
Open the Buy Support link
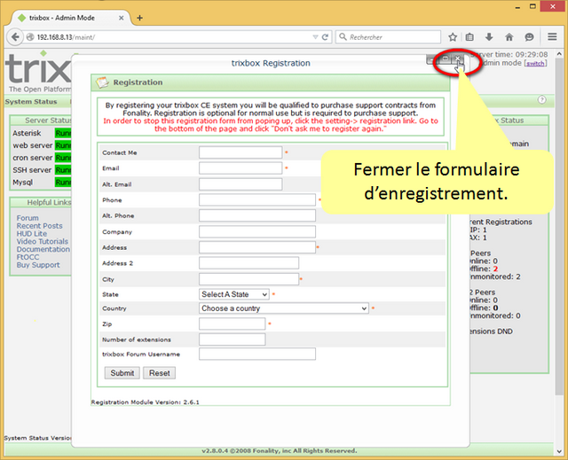[x=38, y=265]
